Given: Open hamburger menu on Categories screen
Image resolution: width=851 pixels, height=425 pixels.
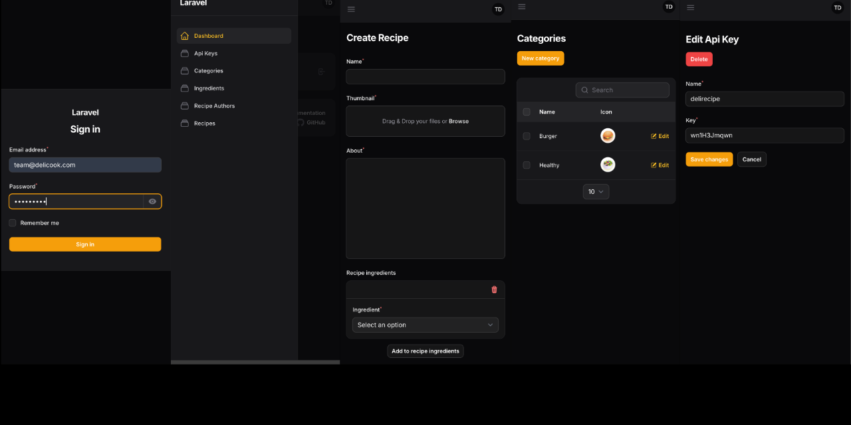Looking at the screenshot, I should (522, 7).
